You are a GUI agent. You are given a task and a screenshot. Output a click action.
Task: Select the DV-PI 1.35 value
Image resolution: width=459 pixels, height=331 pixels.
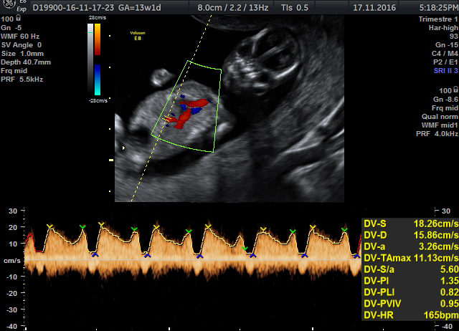(x=411, y=281)
